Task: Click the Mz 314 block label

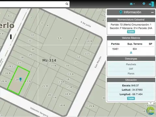Action: tap(49, 60)
